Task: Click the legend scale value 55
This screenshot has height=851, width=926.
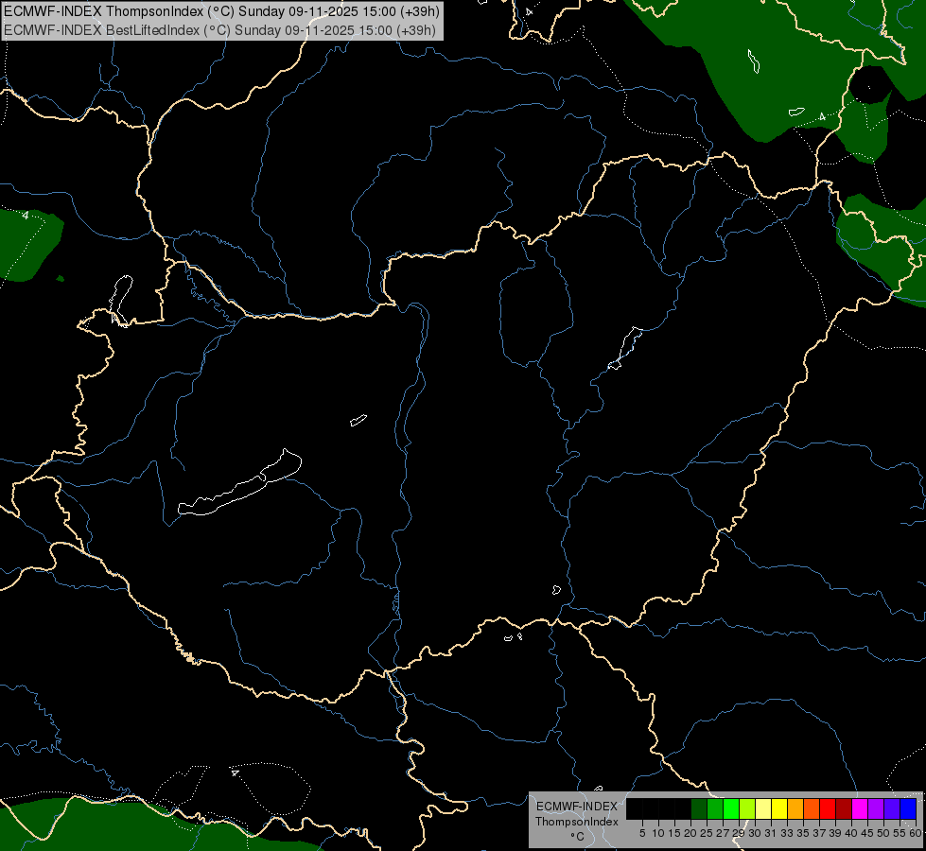Action: click(900, 833)
